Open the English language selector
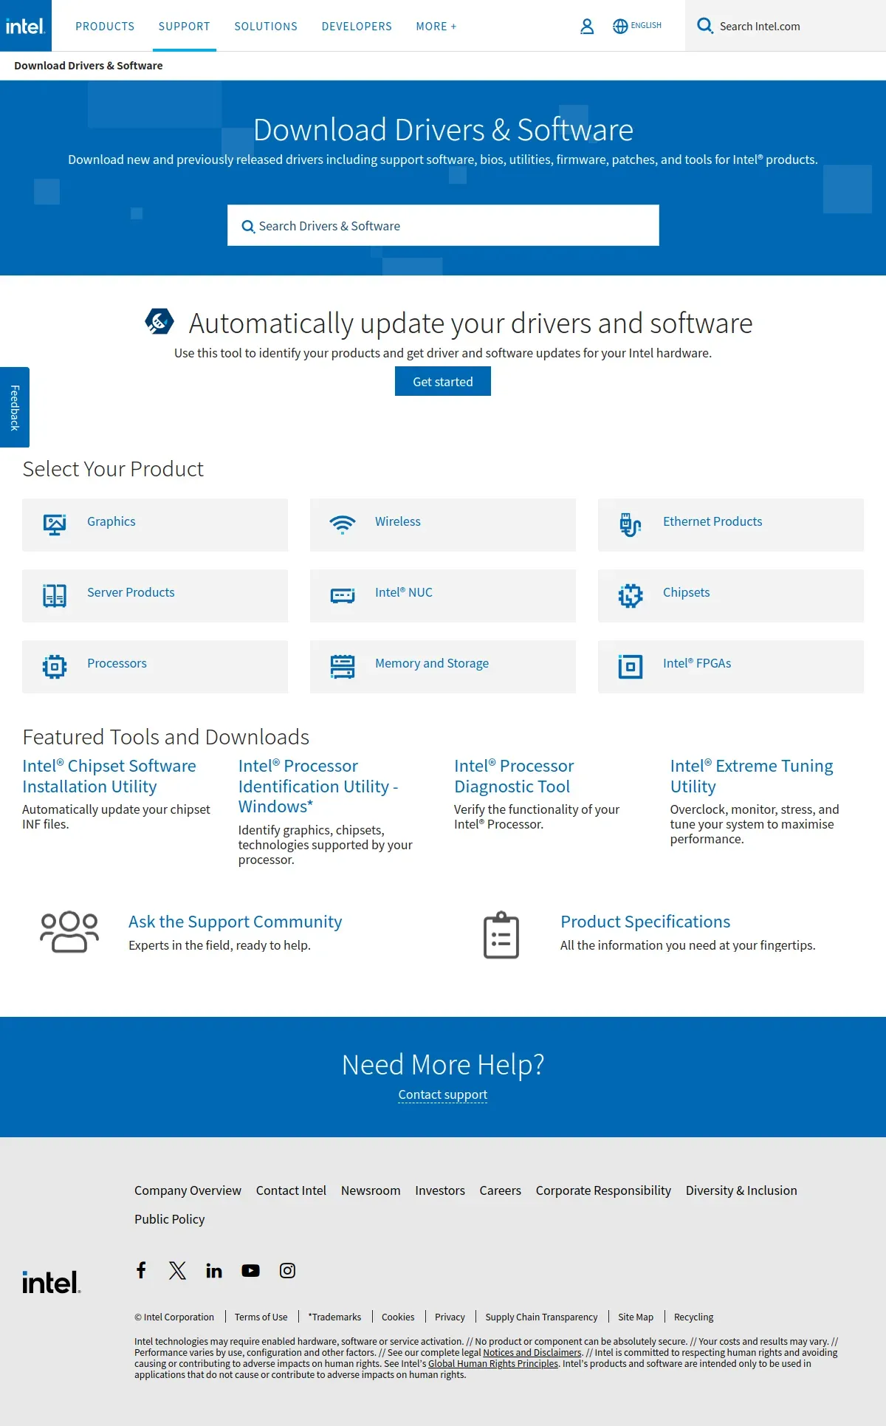The image size is (886, 1426). (x=646, y=26)
